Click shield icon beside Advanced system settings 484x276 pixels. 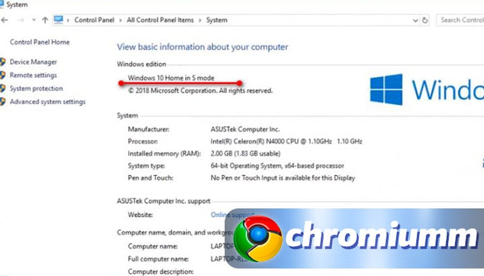(3, 101)
